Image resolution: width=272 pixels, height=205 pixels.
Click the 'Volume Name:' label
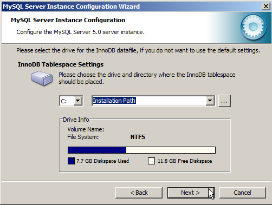86,129
